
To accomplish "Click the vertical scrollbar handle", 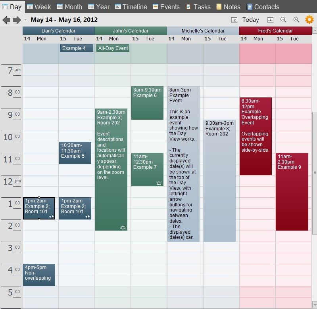I will click(x=315, y=173).
